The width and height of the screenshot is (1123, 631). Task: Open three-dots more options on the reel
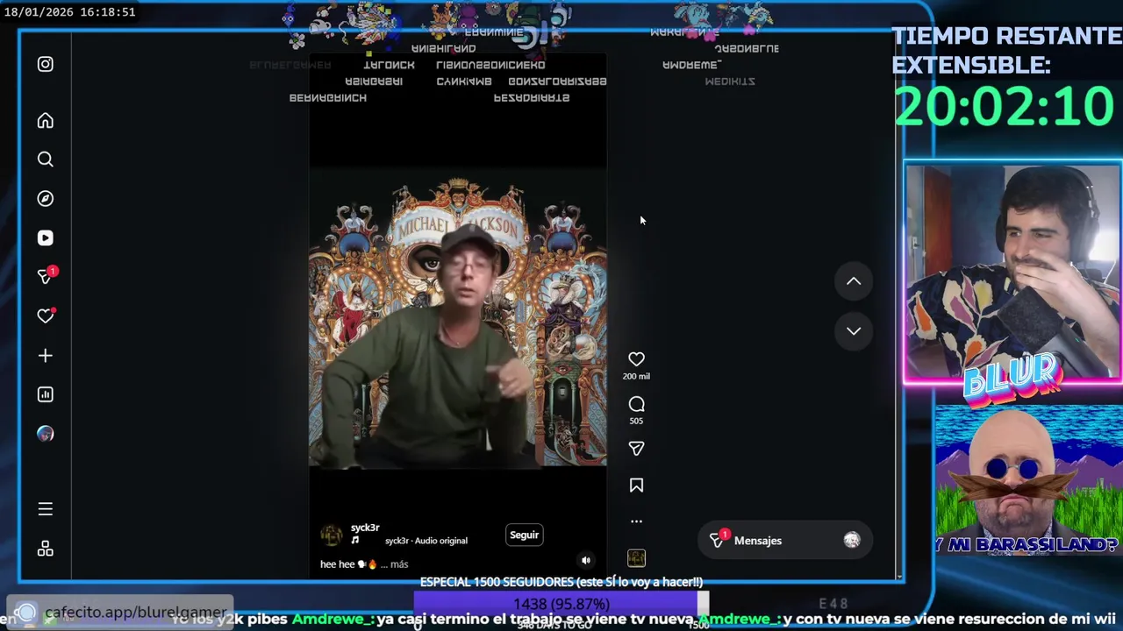pyautogui.click(x=636, y=521)
